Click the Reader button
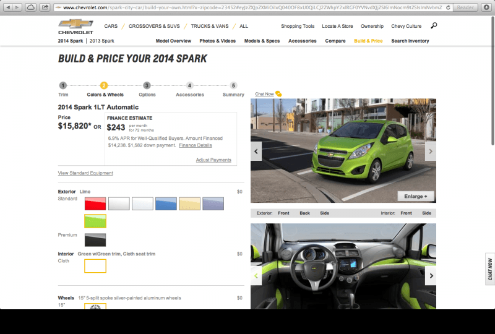The height and width of the screenshot is (334, 495). [465, 7]
